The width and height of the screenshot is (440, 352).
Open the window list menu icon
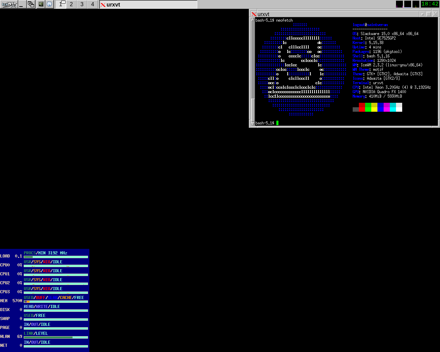pos(31,4)
